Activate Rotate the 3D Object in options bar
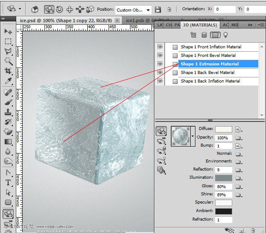The height and width of the screenshot is (233, 266). (x=49, y=9)
